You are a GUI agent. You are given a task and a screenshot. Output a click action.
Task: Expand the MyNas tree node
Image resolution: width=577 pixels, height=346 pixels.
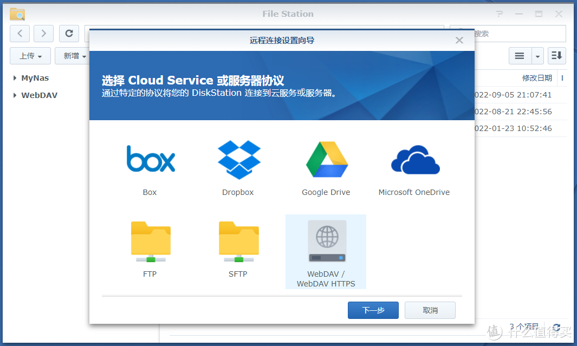tap(15, 78)
